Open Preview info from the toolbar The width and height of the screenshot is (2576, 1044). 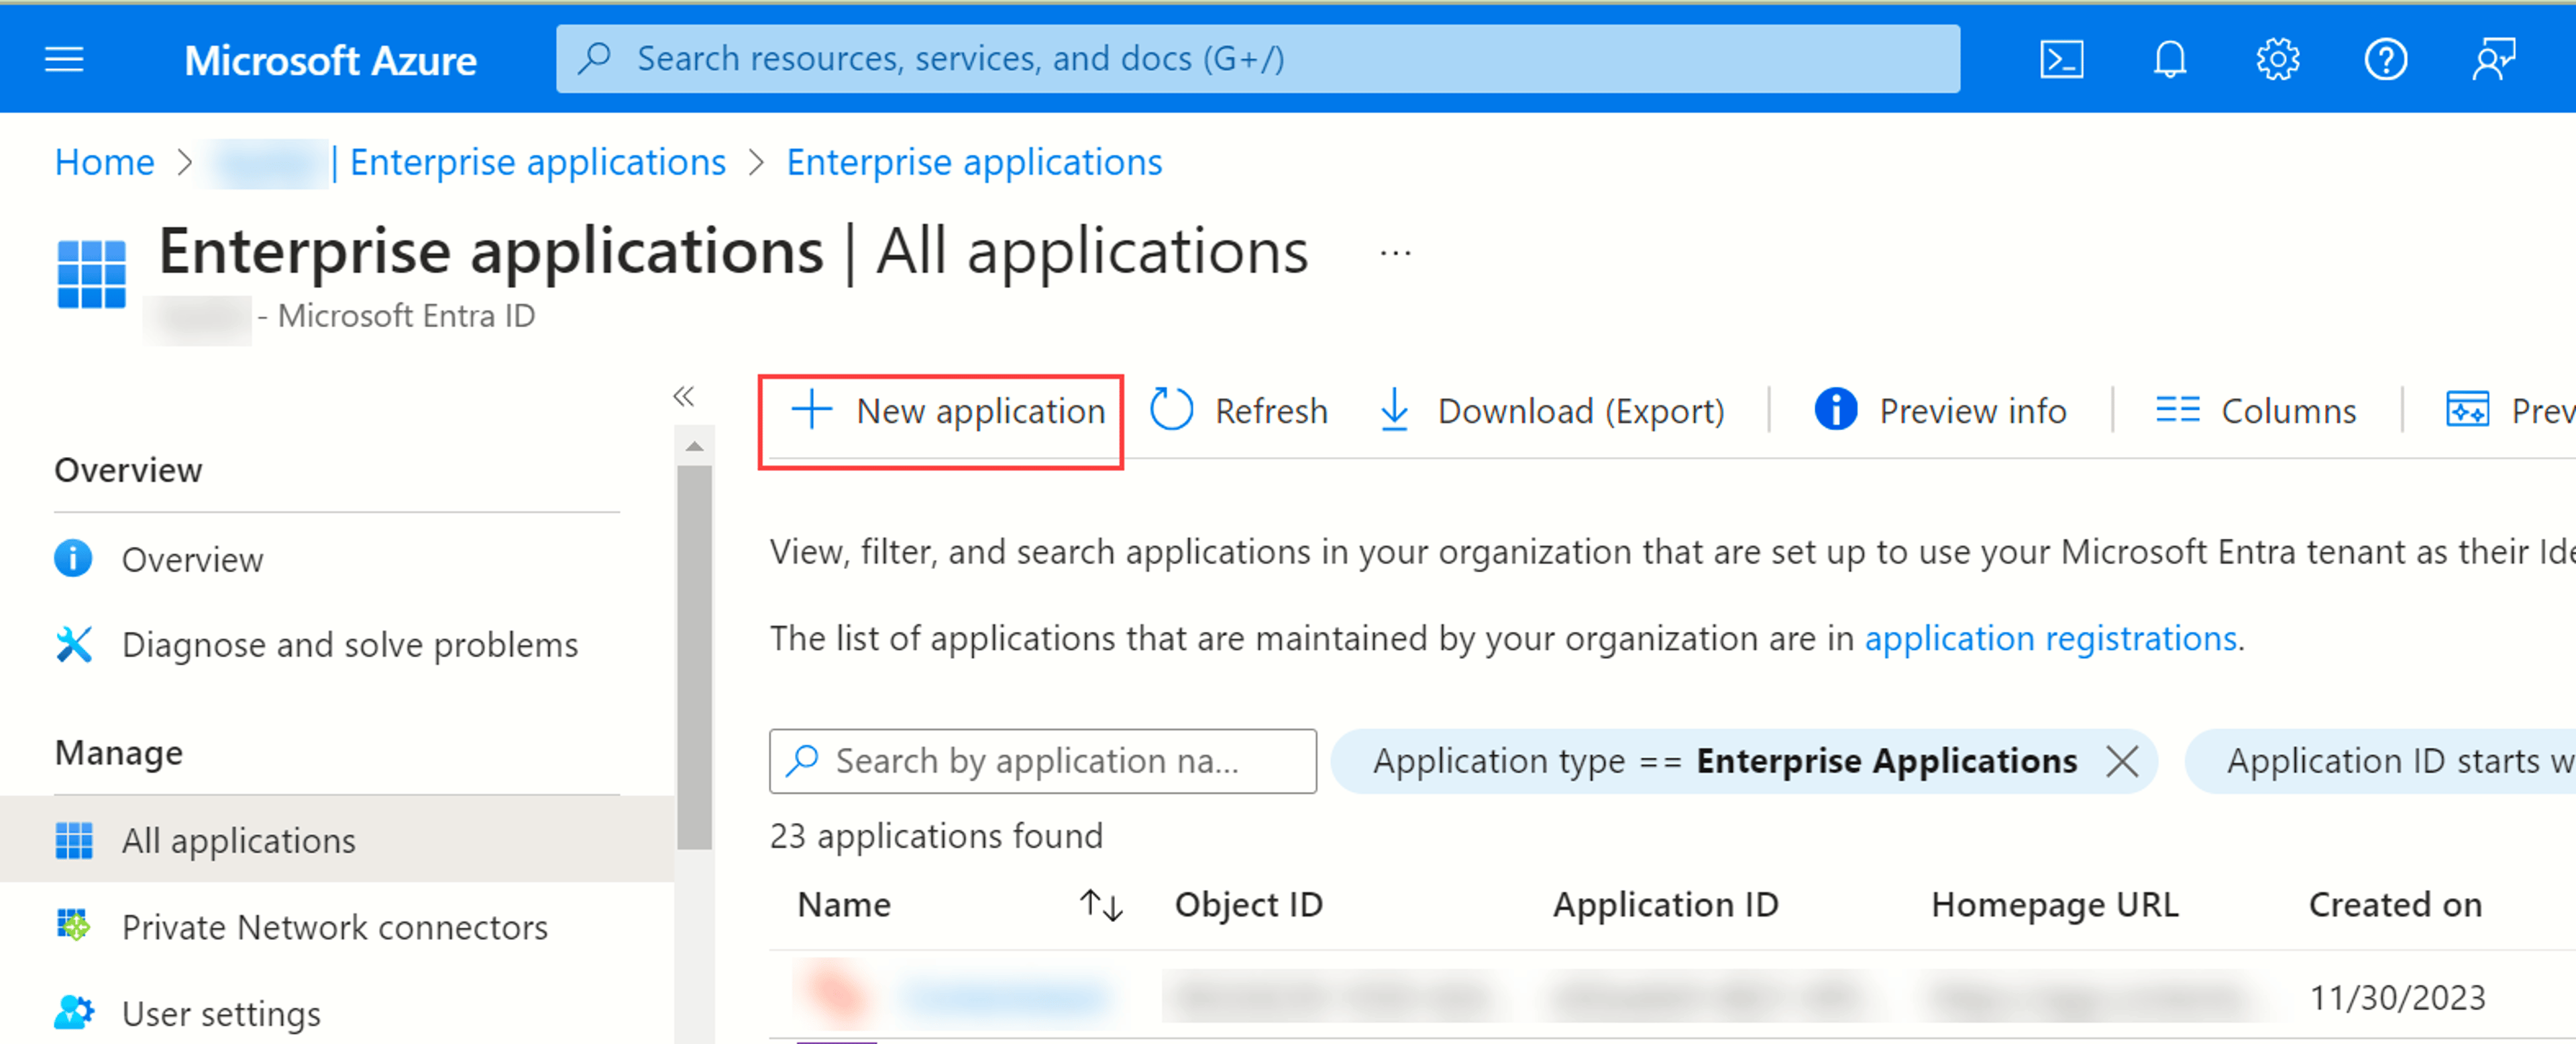pos(1940,411)
